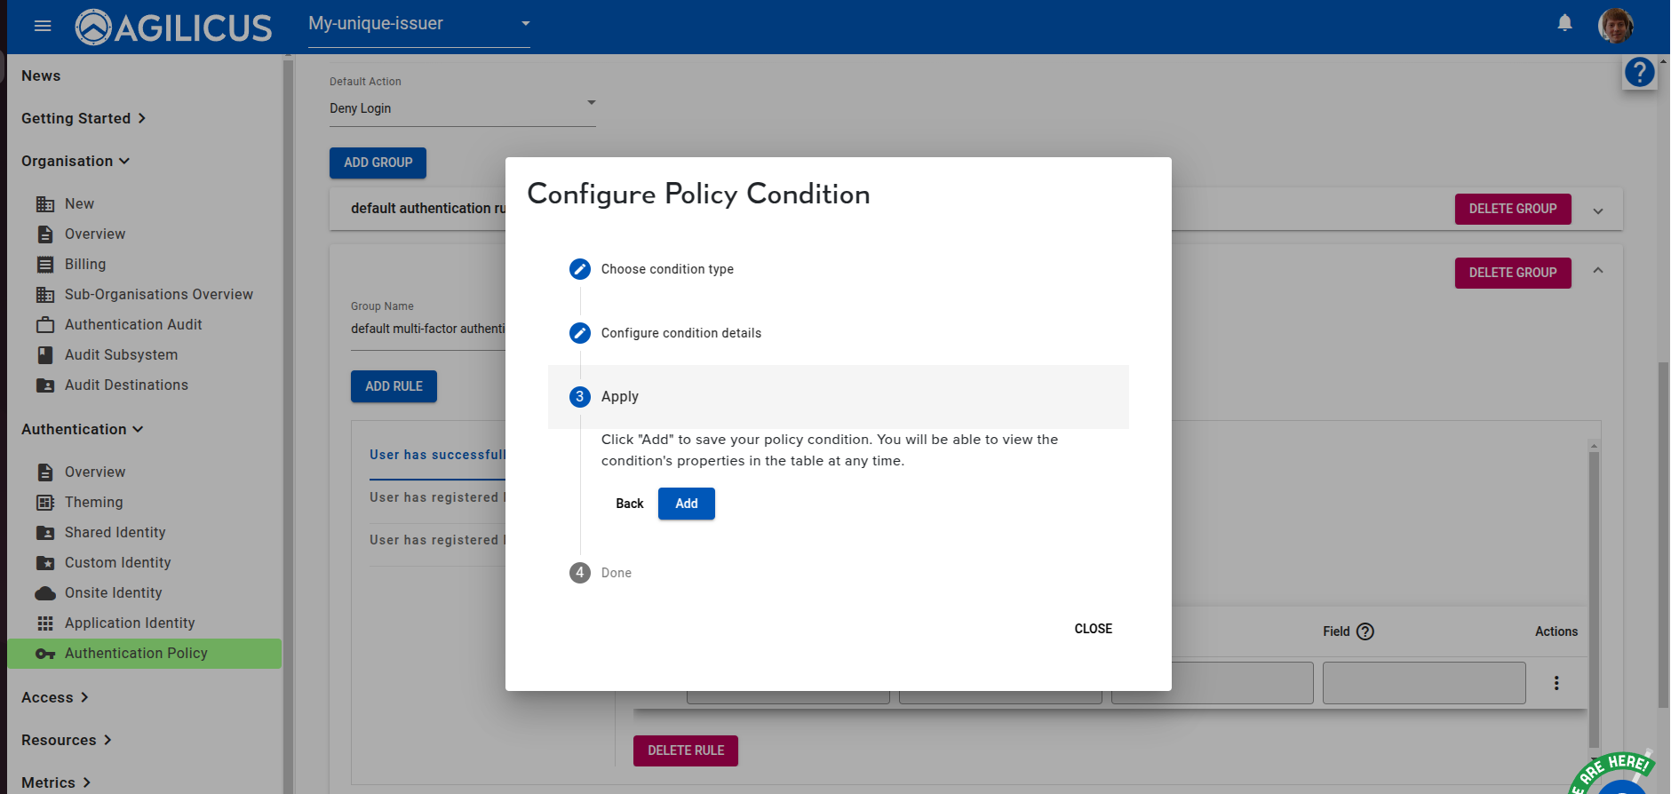Open the notifications bell
Viewport: 1671px width, 794px height.
pyautogui.click(x=1564, y=23)
